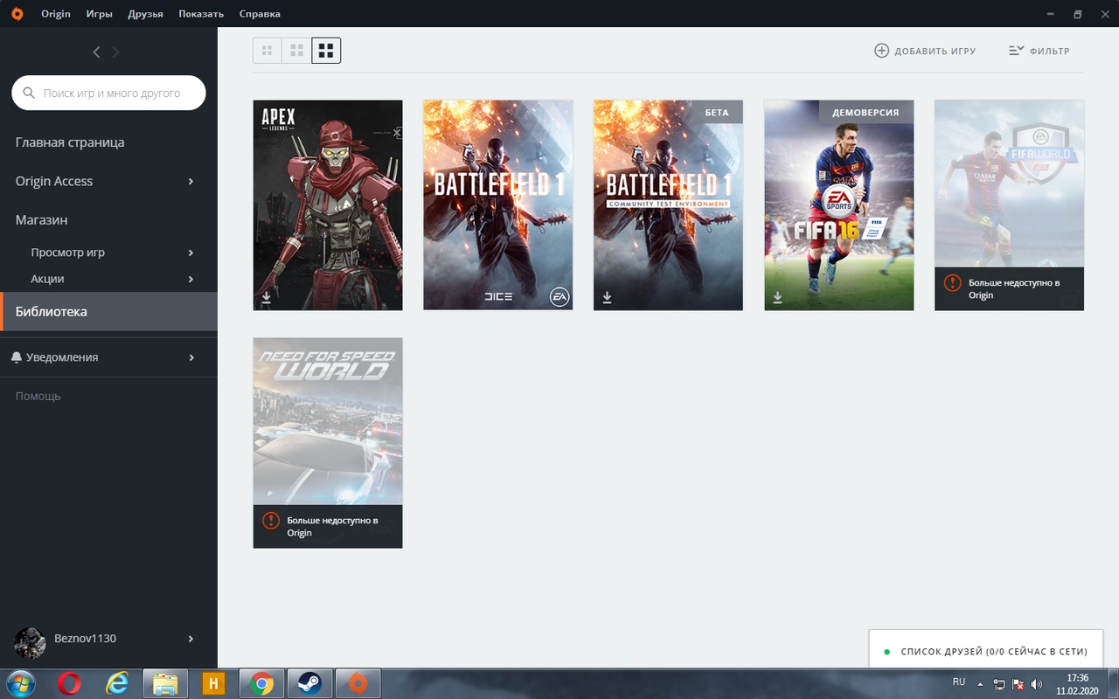The height and width of the screenshot is (699, 1119).
Task: Open the friends list bar
Action: point(987,651)
